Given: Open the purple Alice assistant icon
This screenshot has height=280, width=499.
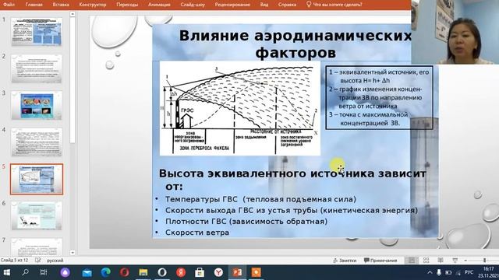Looking at the screenshot, I should [x=65, y=272].
